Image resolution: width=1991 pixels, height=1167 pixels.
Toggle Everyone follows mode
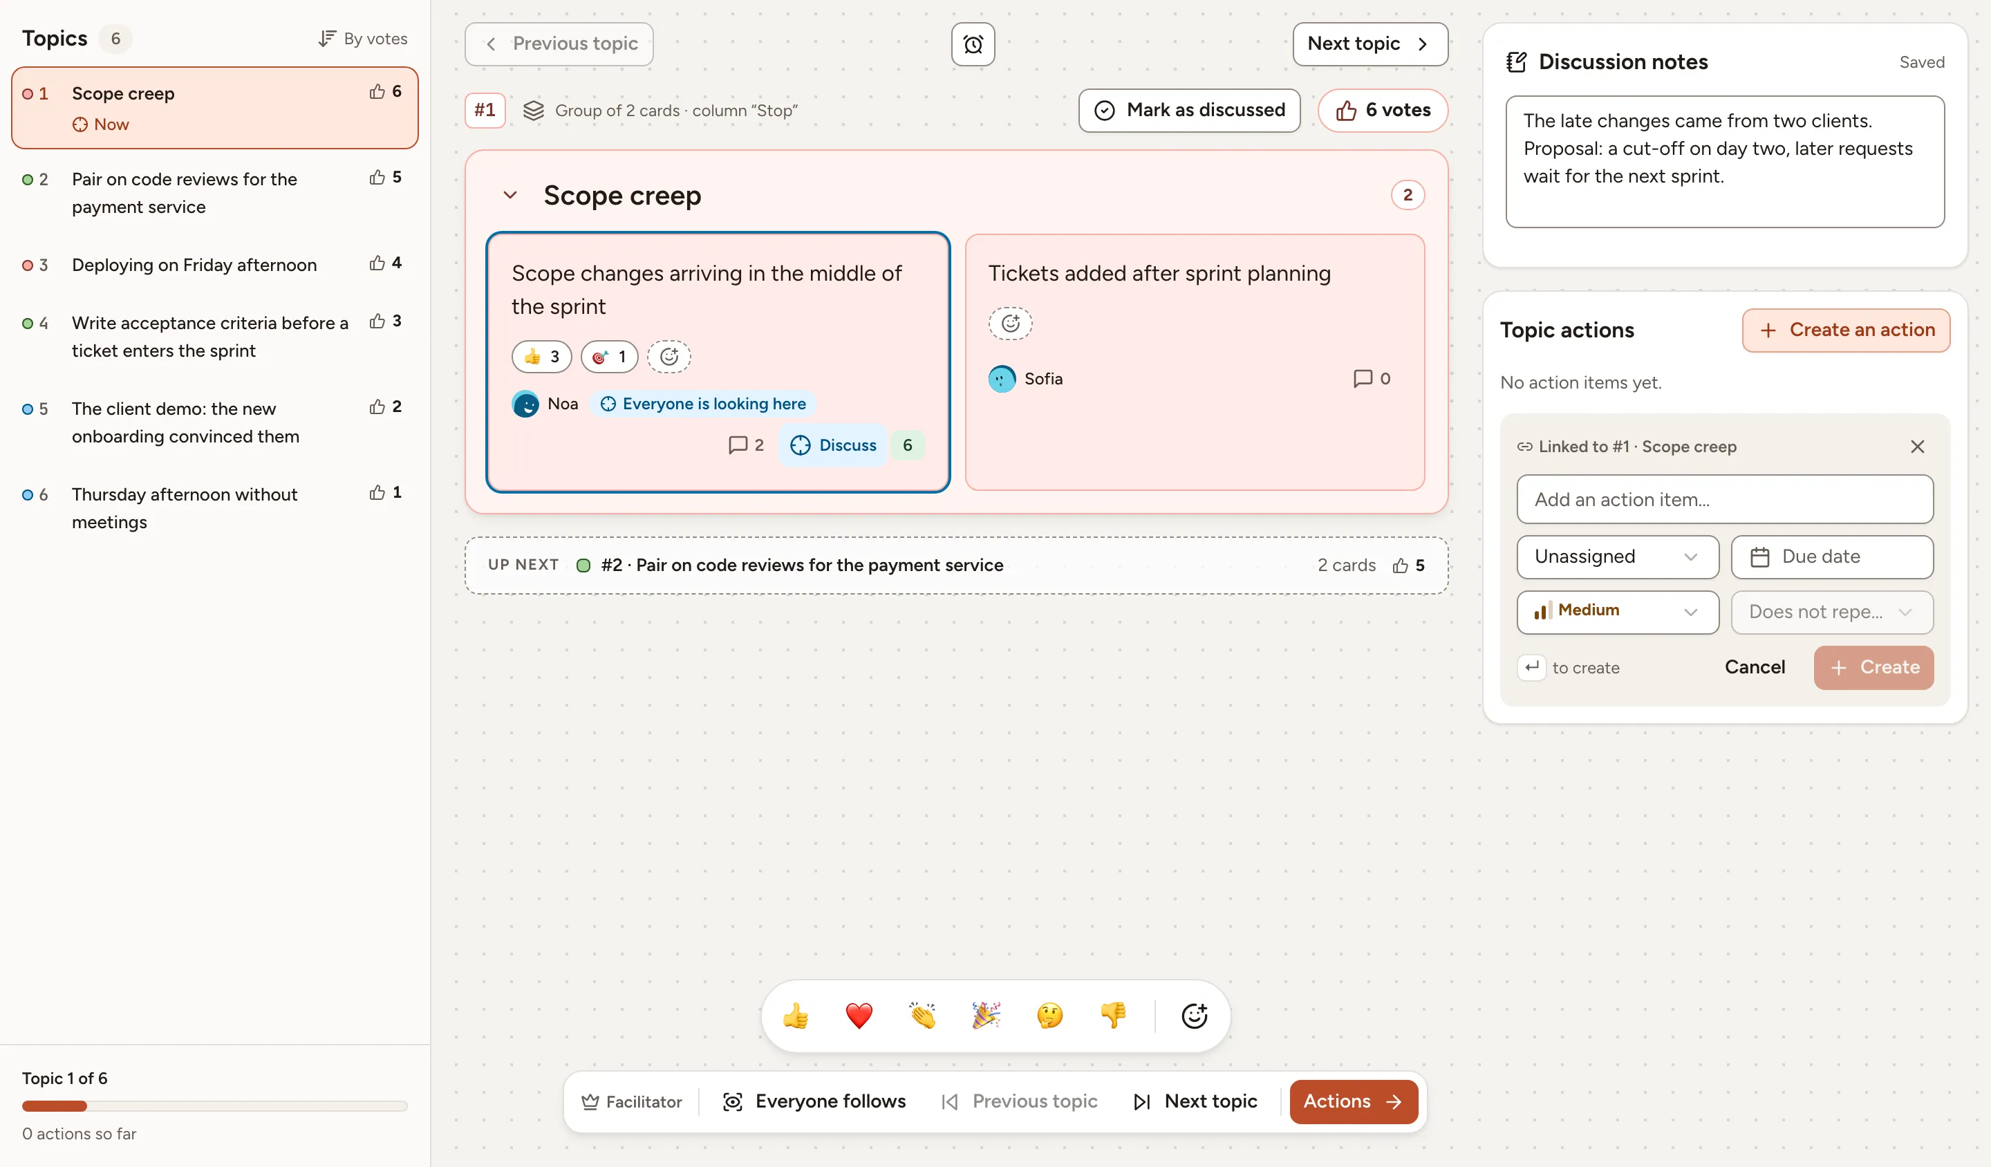[814, 1101]
